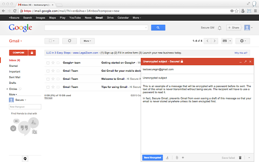
Task: Discard draft with the trash icon
Action: (x=240, y=157)
